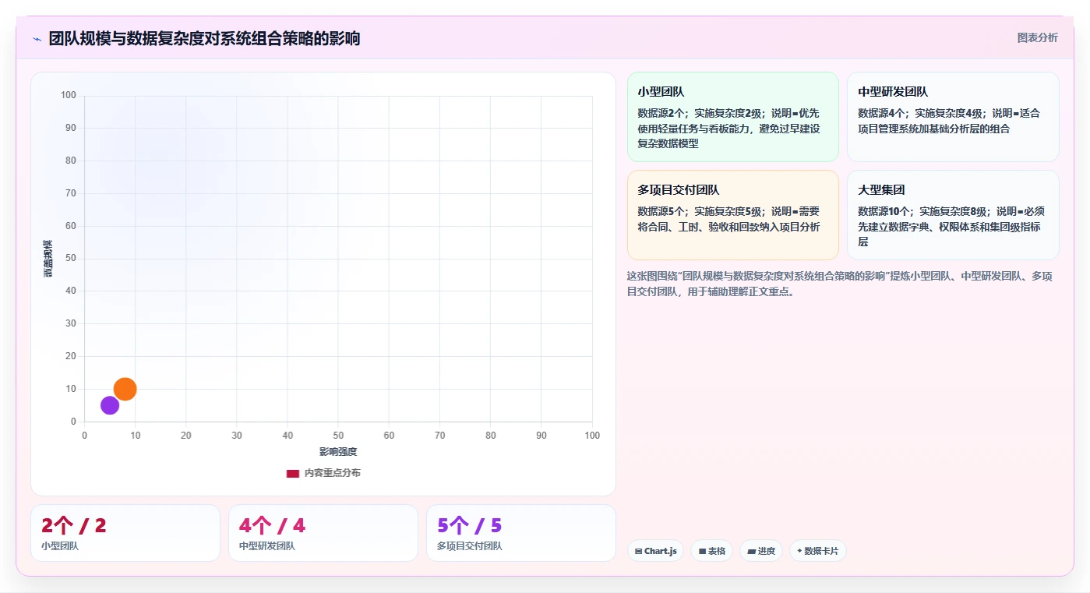Viewport: 1090px width, 593px height.
Task: Click the 2个 / 2 stat value
Action: tap(74, 526)
